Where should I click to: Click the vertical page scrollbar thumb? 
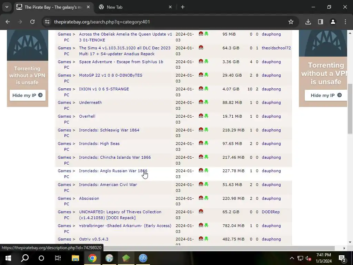tap(350, 109)
